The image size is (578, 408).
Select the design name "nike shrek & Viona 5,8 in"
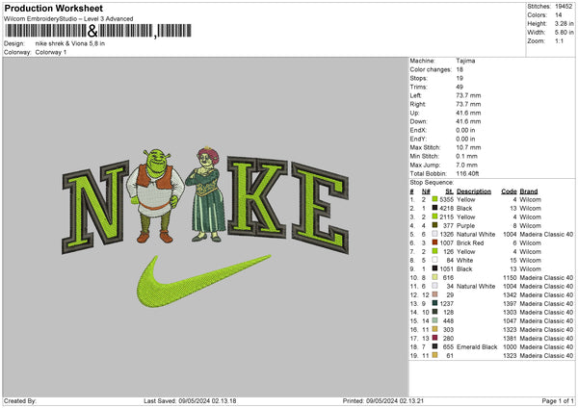pos(70,43)
